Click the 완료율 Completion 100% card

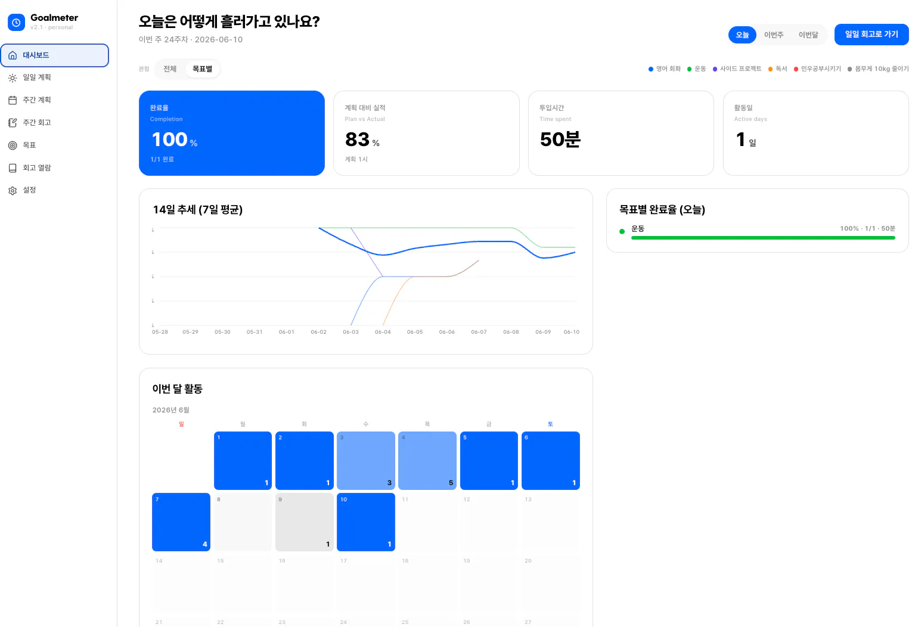pyautogui.click(x=232, y=133)
